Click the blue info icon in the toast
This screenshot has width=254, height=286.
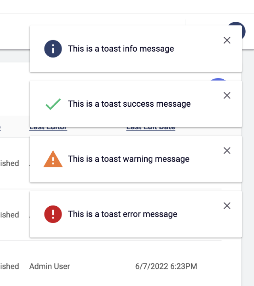tap(53, 49)
